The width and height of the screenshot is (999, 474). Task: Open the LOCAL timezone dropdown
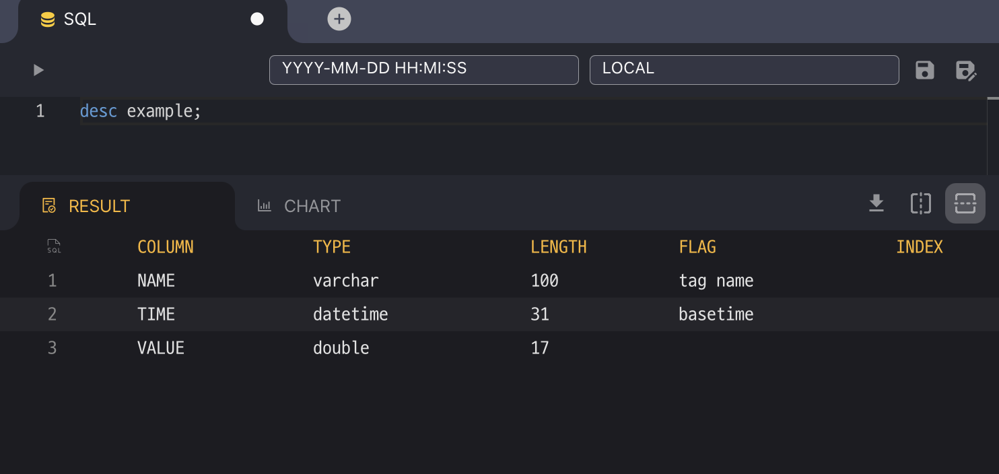tap(744, 70)
